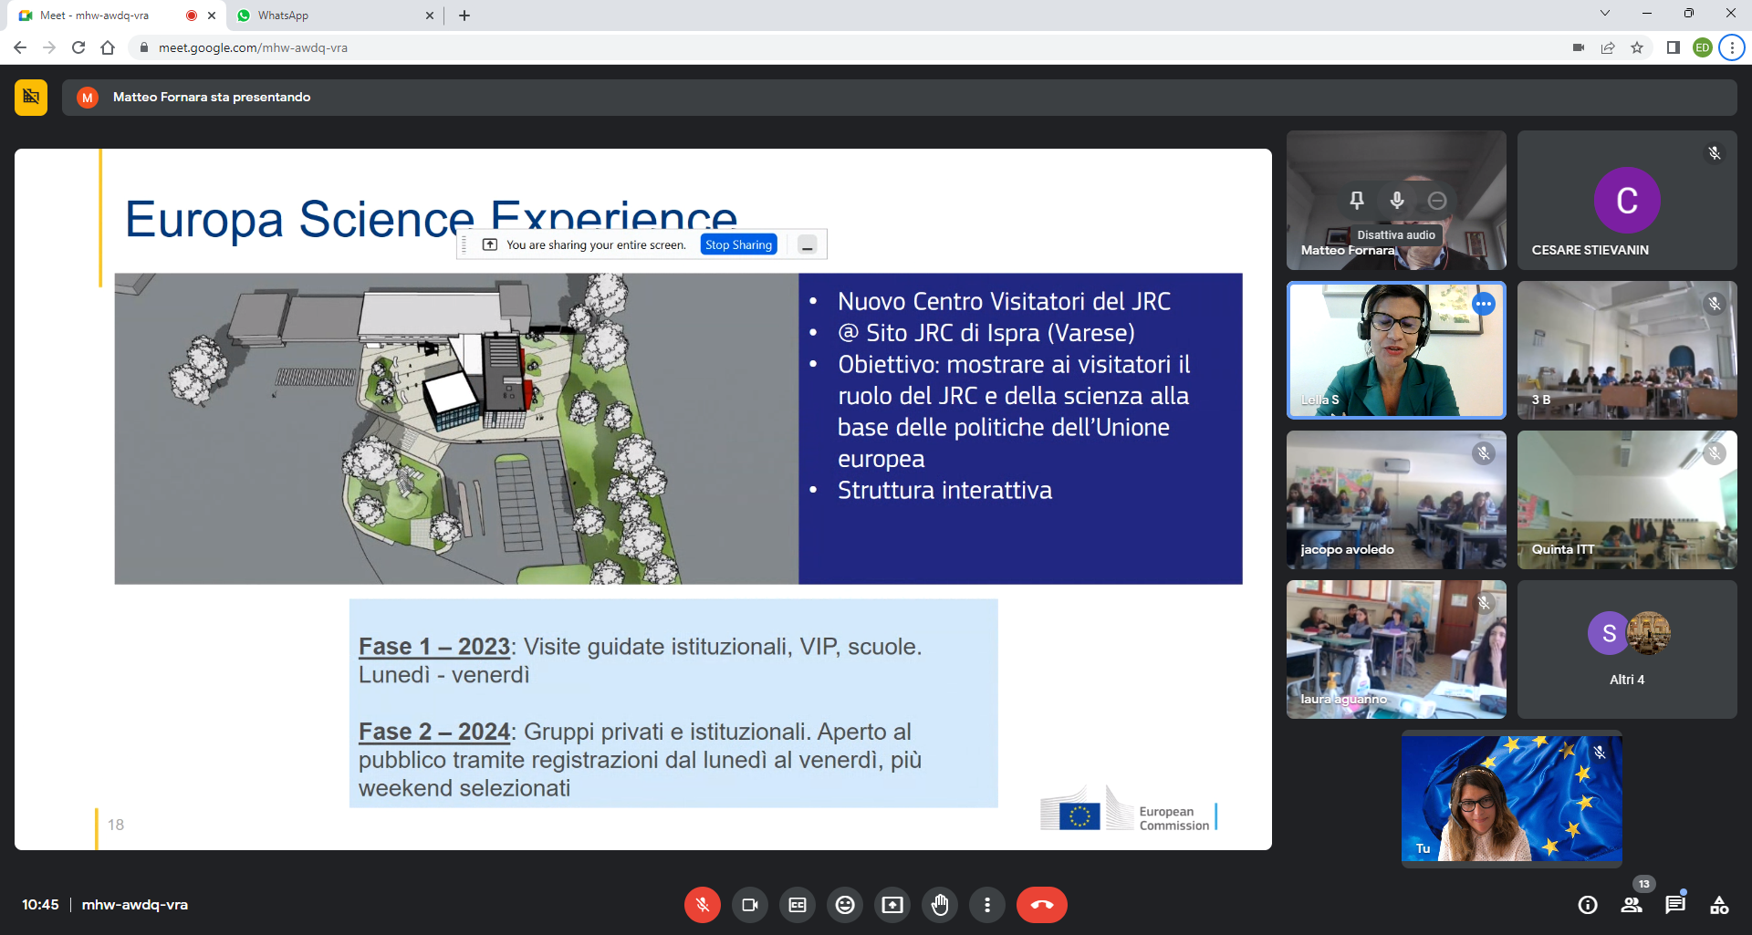
Task: Unmute the microphone in Meet controls
Action: tap(702, 905)
